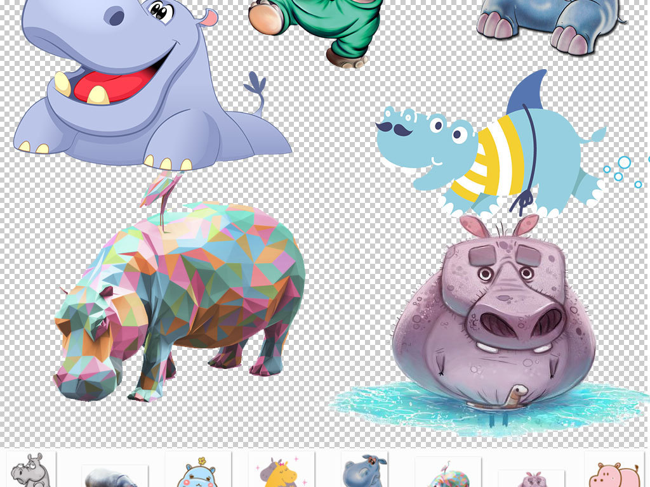Image resolution: width=650 pixels, height=487 pixels.
Task: Choose the small purple hippo thumbnail
Action: [531, 478]
